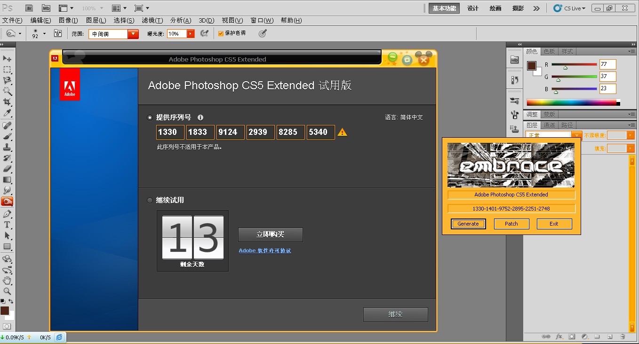Click the foreground color swatch in Color panel
639x344 pixels.
[532, 66]
